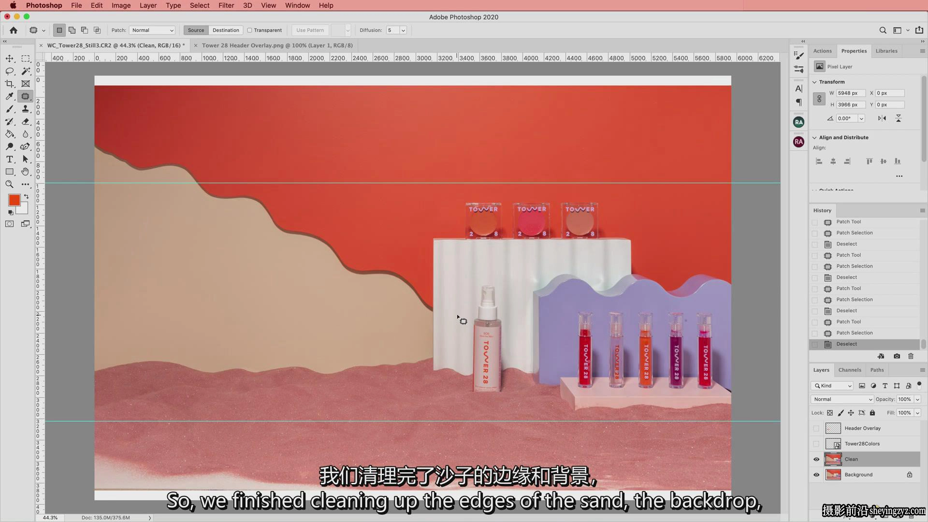Delete current state trash icon in History
The width and height of the screenshot is (928, 522).
coord(911,356)
